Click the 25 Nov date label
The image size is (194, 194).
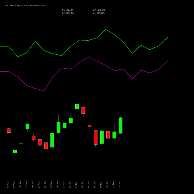click(x=51, y=185)
